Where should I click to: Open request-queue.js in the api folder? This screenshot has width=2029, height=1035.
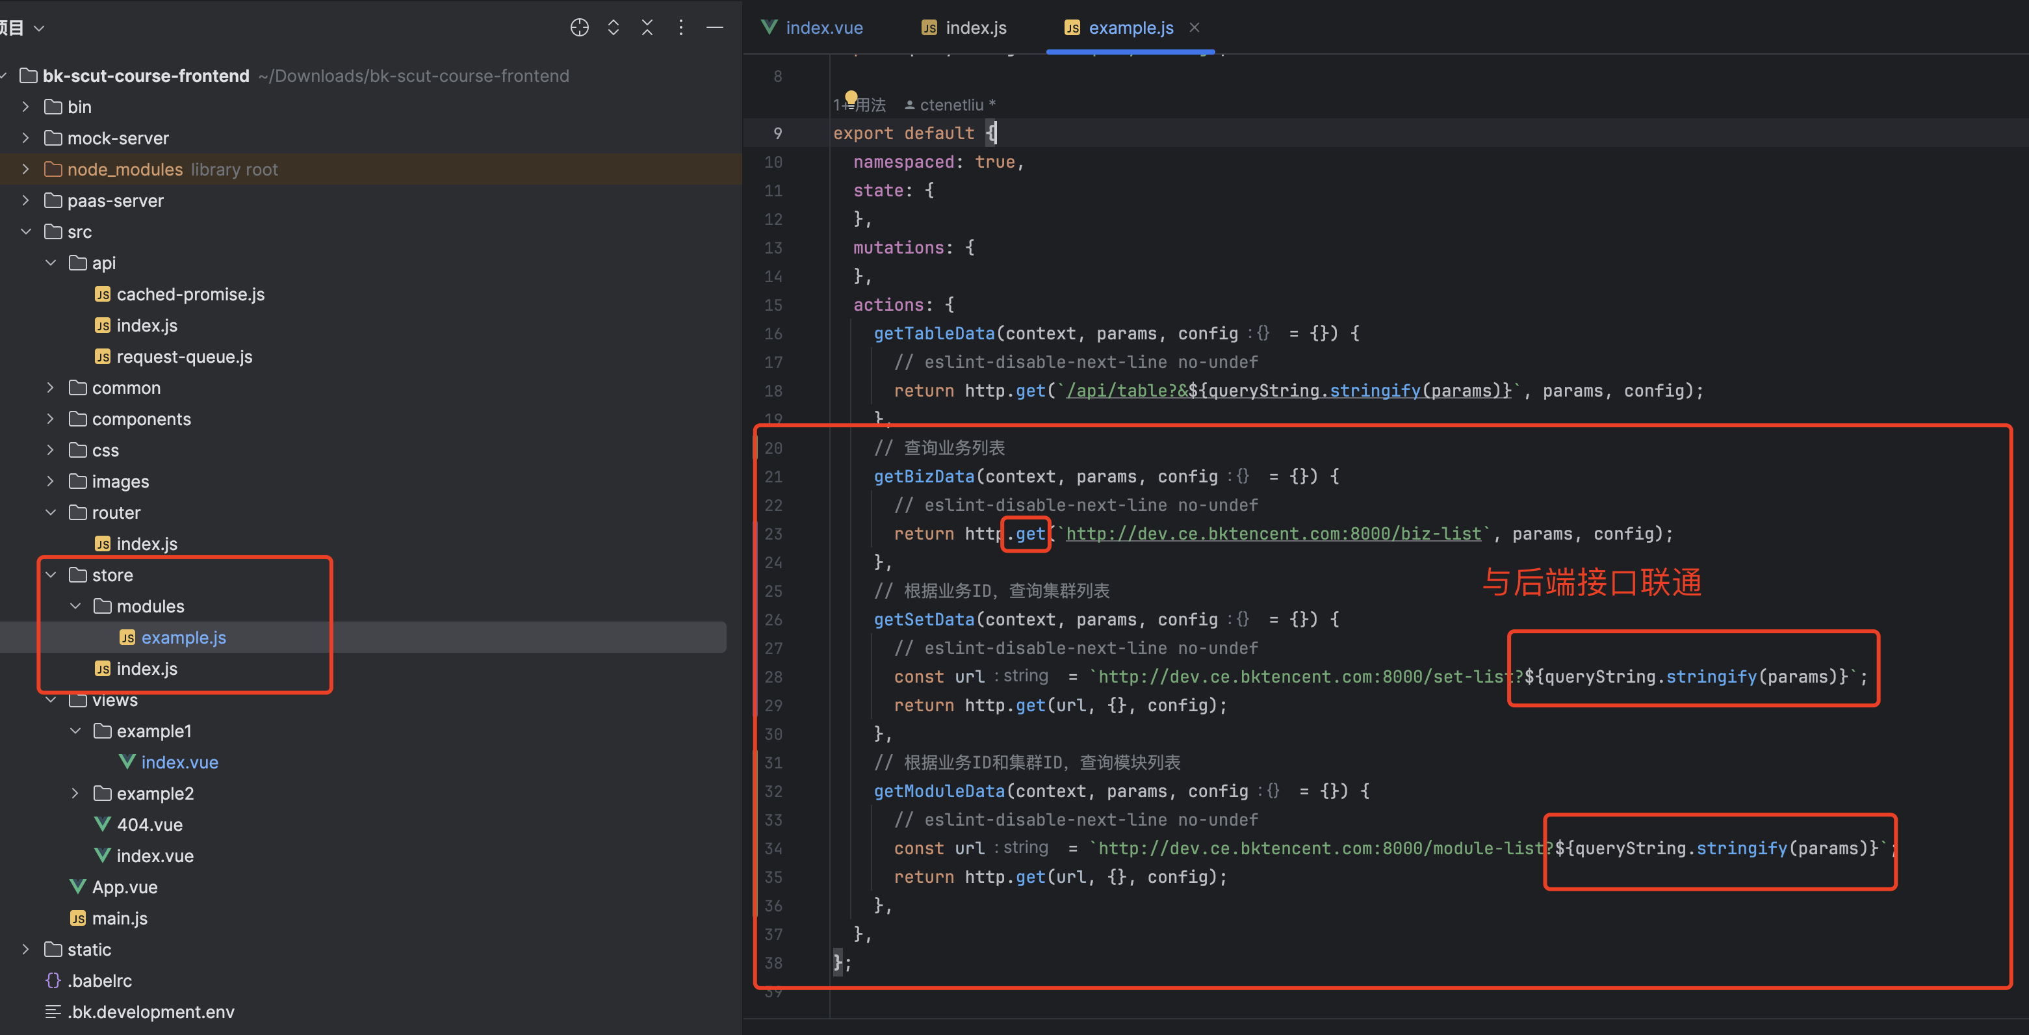pos(183,357)
